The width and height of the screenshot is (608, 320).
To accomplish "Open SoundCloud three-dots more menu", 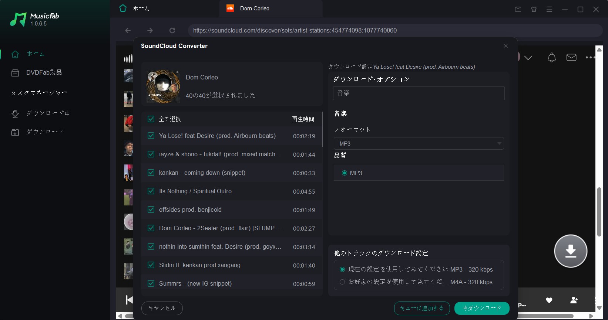I will tap(590, 57).
